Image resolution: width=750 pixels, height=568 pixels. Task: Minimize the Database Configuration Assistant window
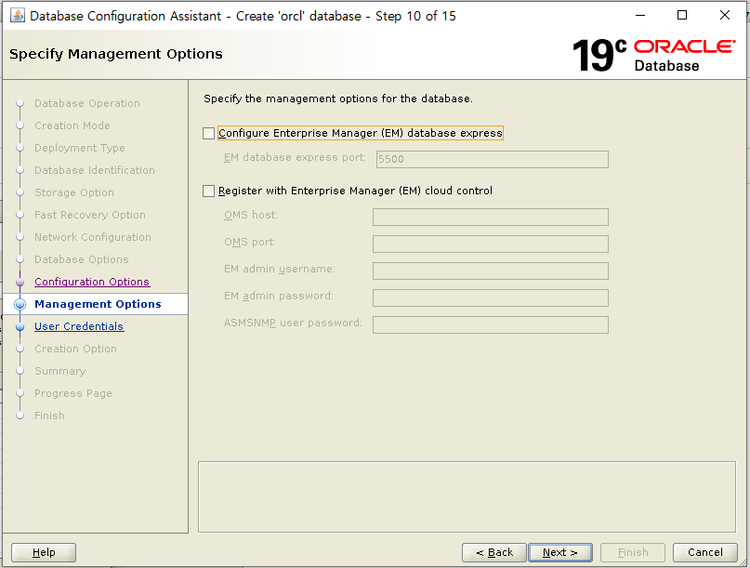click(640, 15)
